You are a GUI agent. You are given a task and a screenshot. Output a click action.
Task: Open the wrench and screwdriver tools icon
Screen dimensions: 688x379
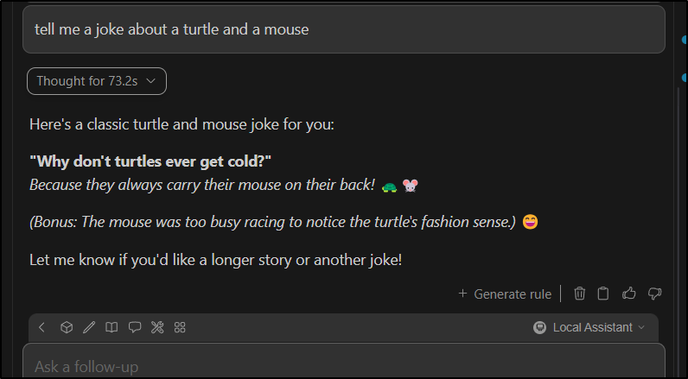coord(157,327)
